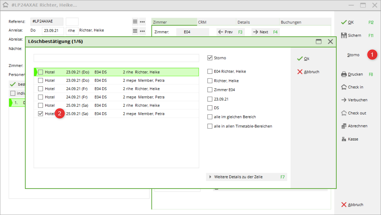Enable the 'Zimmer E04' checkbox
Viewport: 381px width, 215px height.
click(210, 90)
